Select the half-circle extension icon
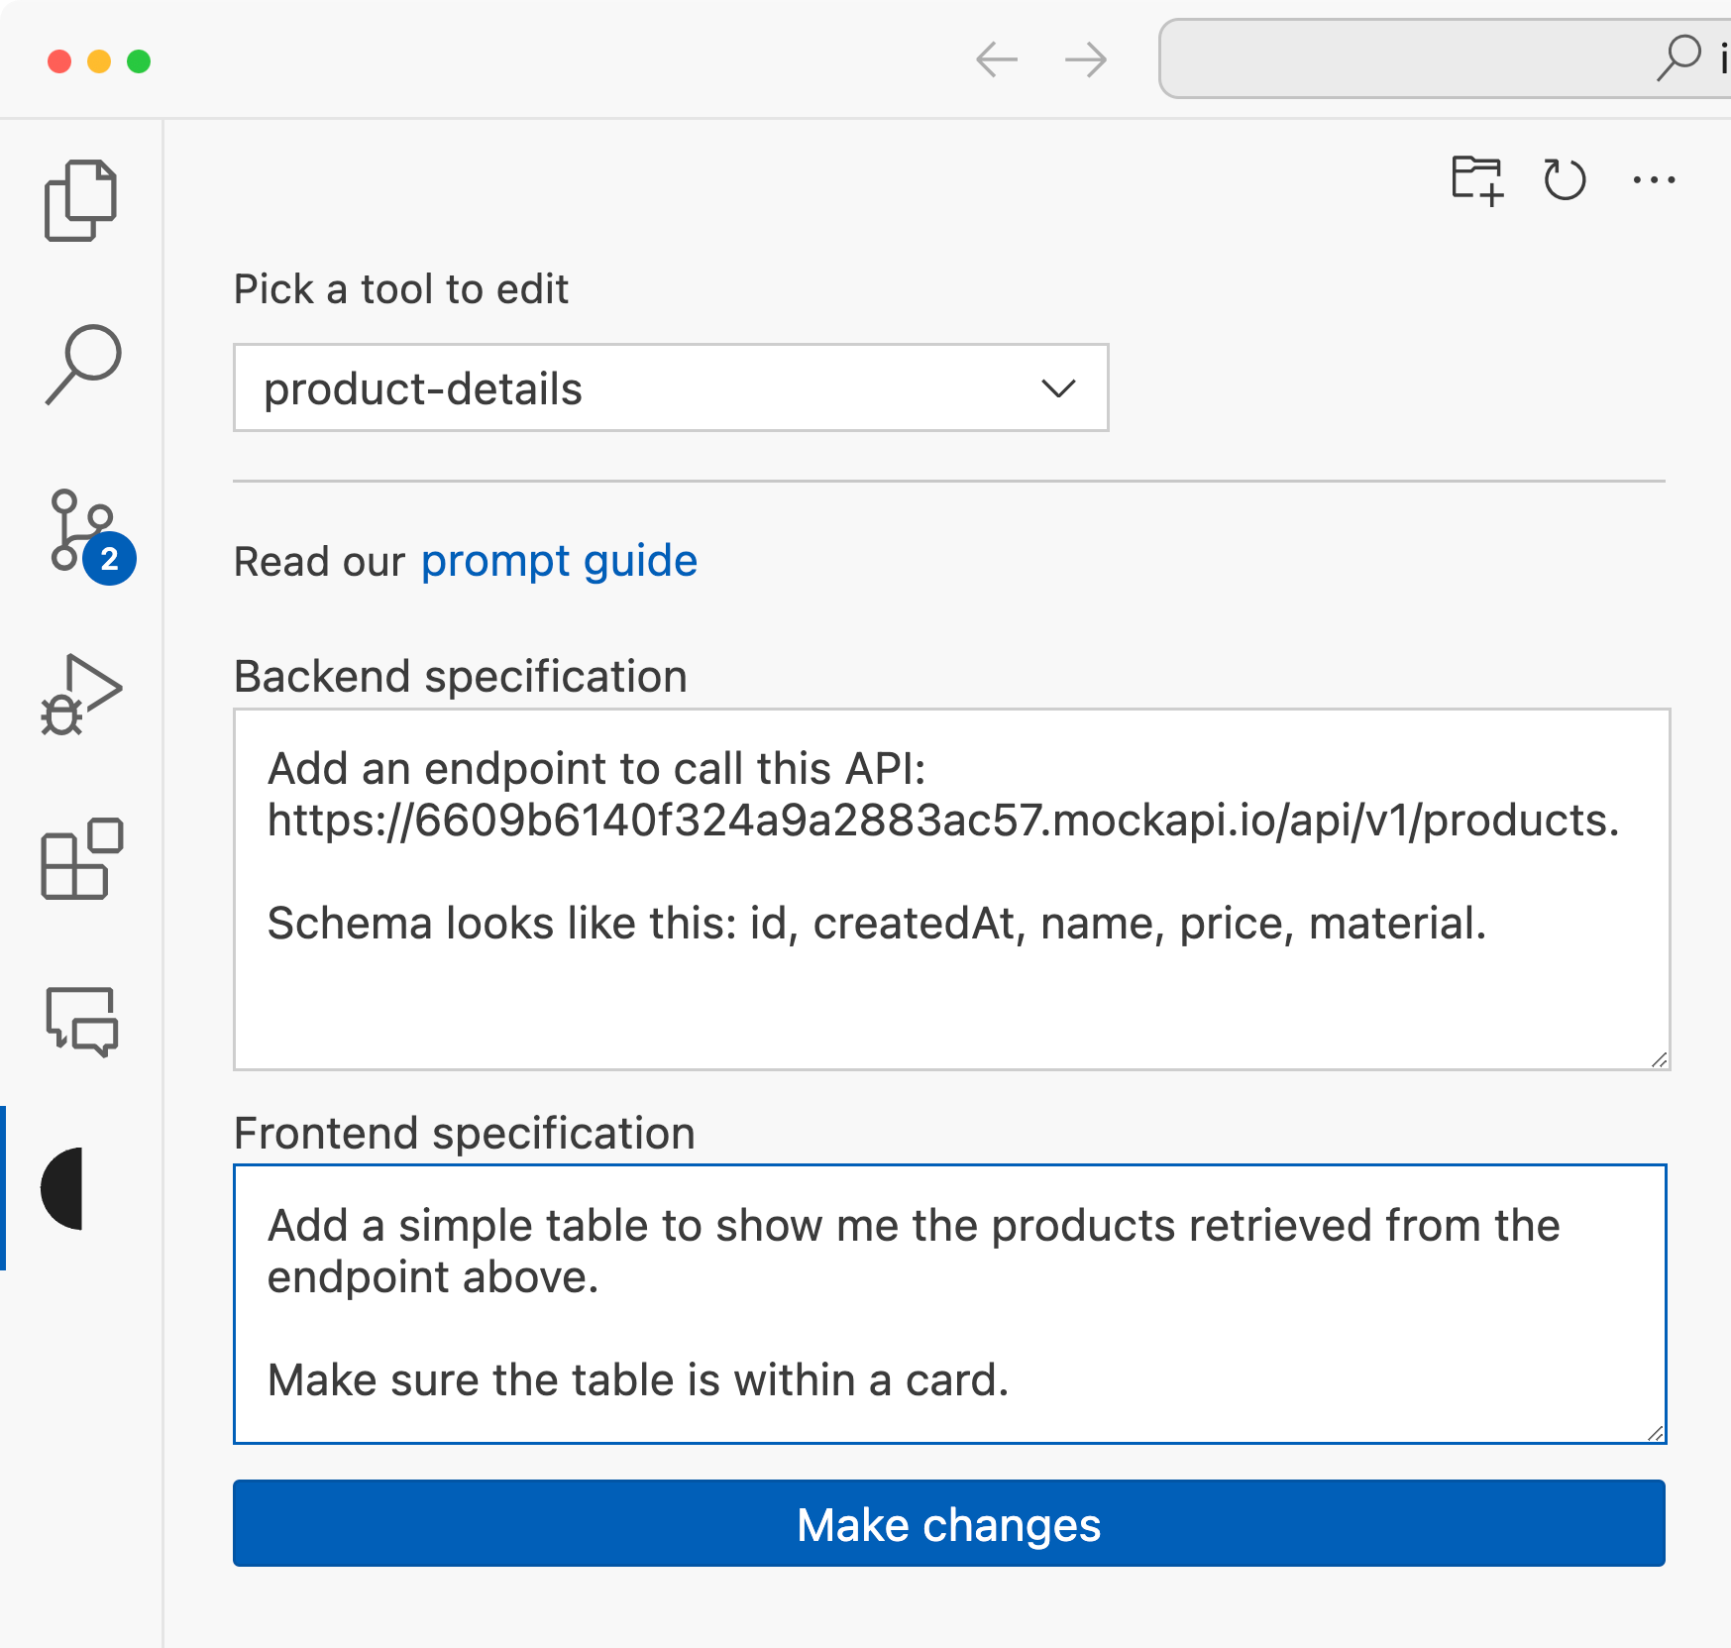 pyautogui.click(x=61, y=1188)
